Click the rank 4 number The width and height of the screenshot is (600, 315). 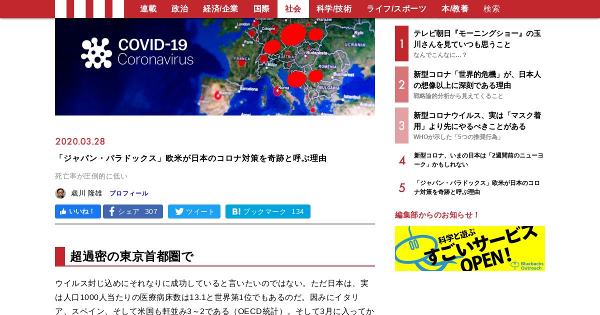coord(402,160)
